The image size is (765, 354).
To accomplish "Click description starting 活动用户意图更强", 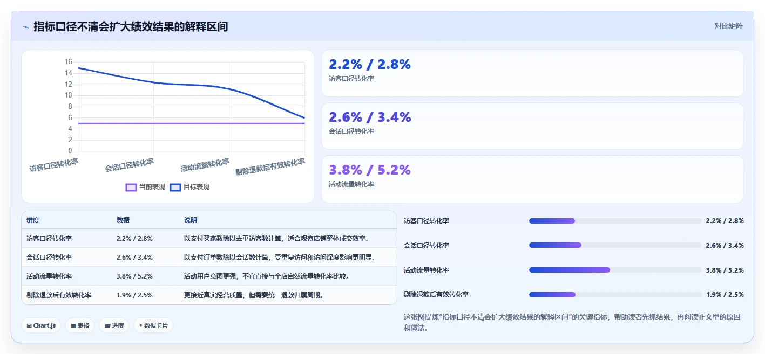I will point(267,276).
